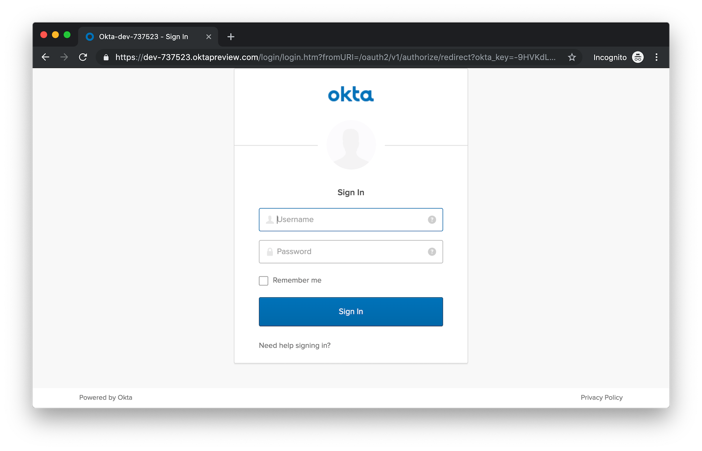702x451 pixels.
Task: Click the browser back arrow
Action: (45, 57)
